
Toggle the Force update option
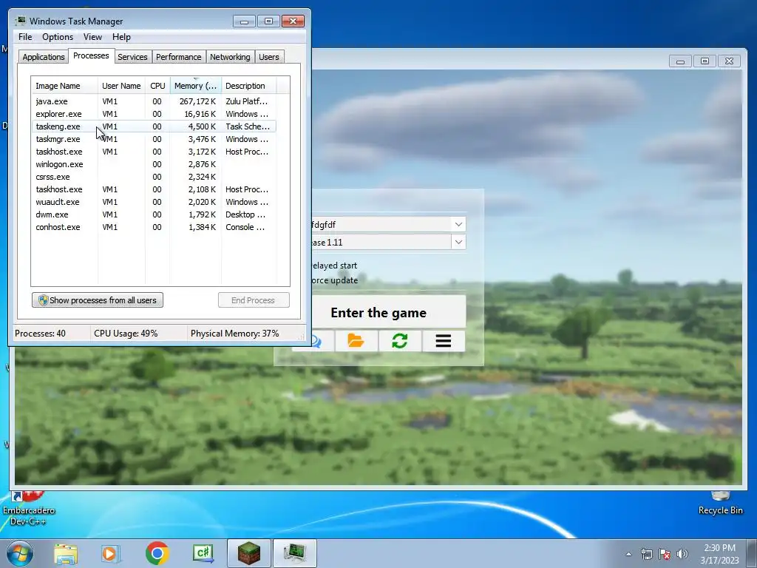click(x=334, y=280)
